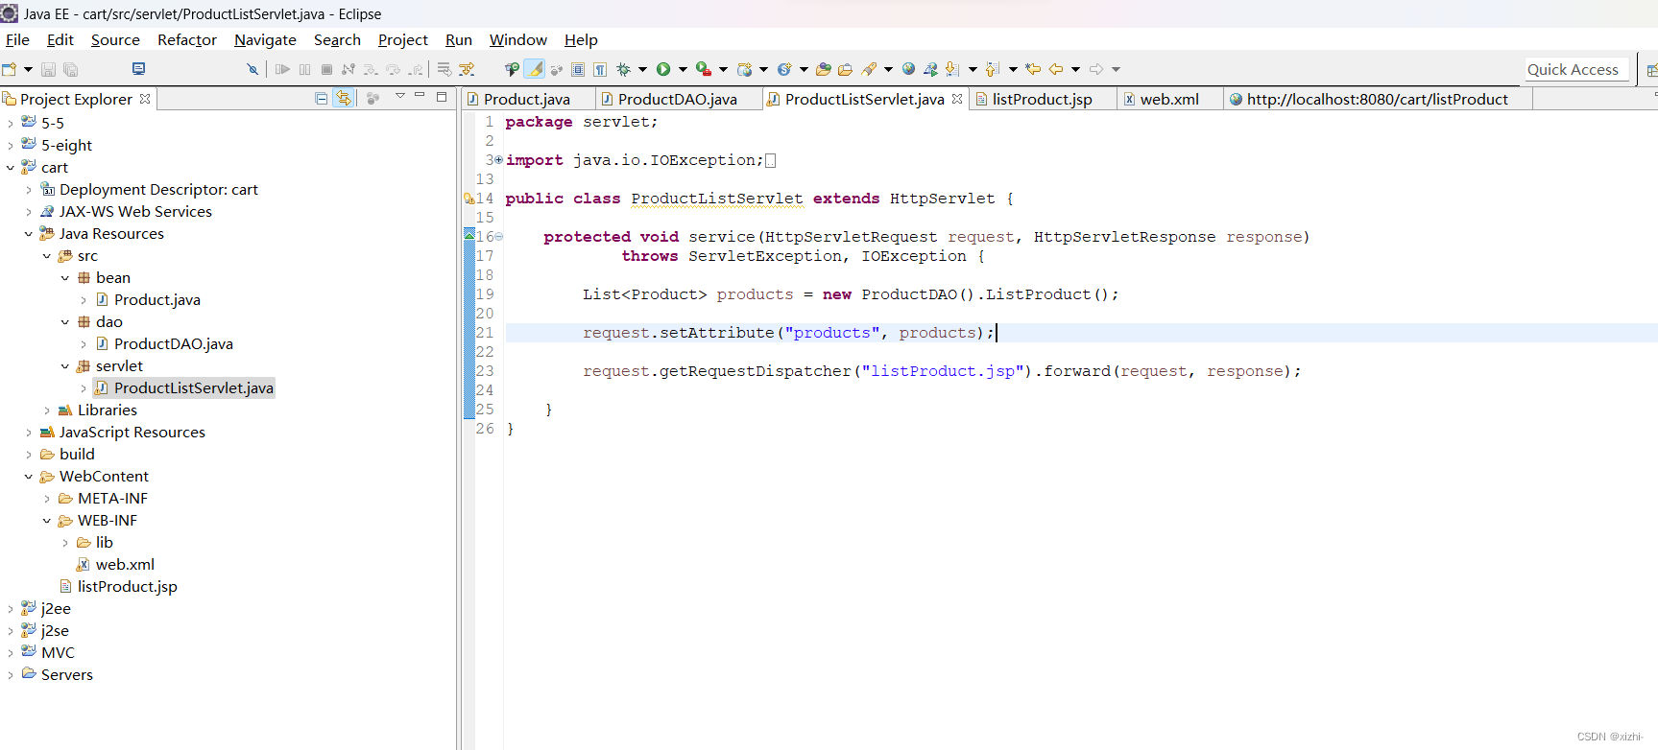Open the File menu
This screenshot has width=1658, height=750.
[17, 40]
